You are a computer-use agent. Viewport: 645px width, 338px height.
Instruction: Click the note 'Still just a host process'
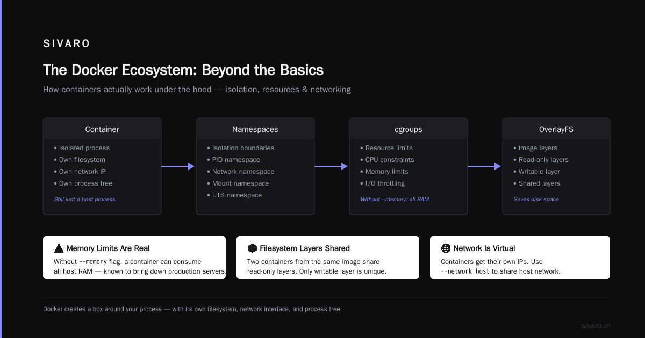[x=84, y=199]
